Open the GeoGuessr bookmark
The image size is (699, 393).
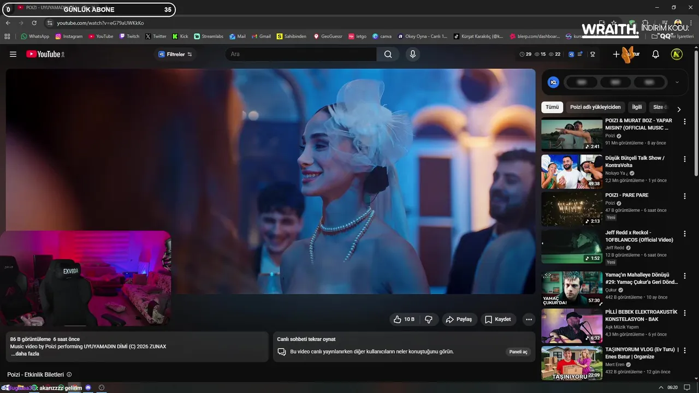328,37
